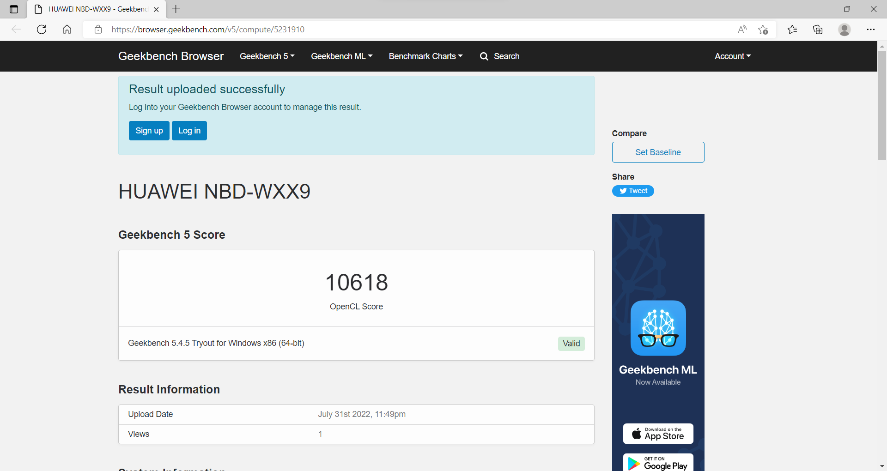Viewport: 887px width, 471px height.
Task: Open the Favorites list icon
Action: coord(792,30)
